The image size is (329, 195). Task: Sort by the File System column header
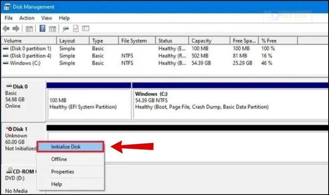[137, 41]
